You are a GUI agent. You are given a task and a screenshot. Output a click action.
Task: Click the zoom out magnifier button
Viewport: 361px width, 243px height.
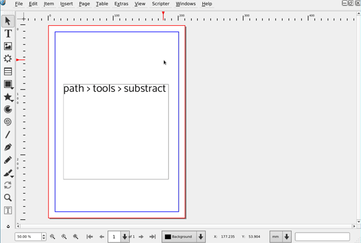coord(52,237)
